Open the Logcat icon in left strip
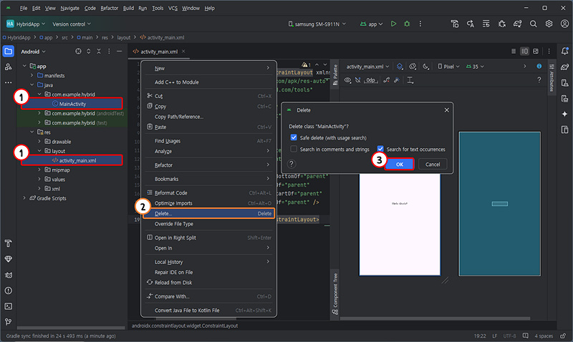Viewport: 573px width, 342px height. point(9,275)
